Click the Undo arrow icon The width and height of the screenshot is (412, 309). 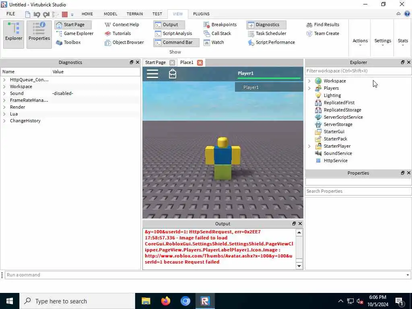(37, 14)
